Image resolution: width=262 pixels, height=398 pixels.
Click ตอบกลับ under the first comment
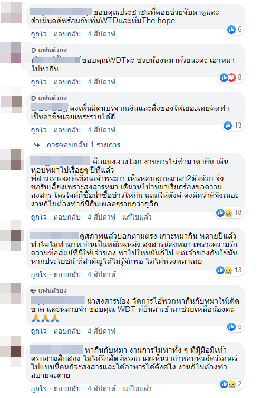click(x=67, y=34)
